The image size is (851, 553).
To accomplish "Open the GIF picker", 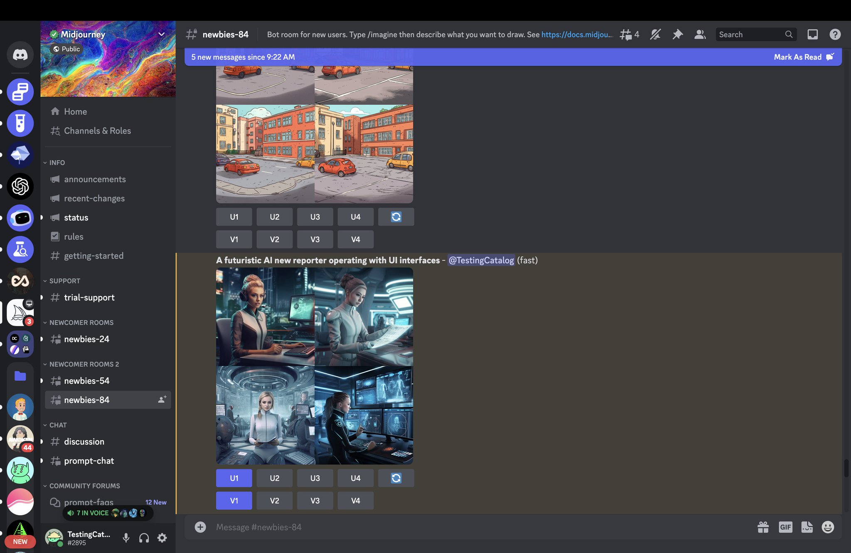I will (785, 527).
